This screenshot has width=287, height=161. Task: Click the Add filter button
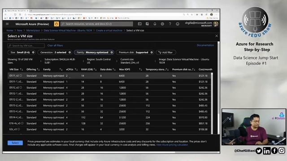coord(166,52)
